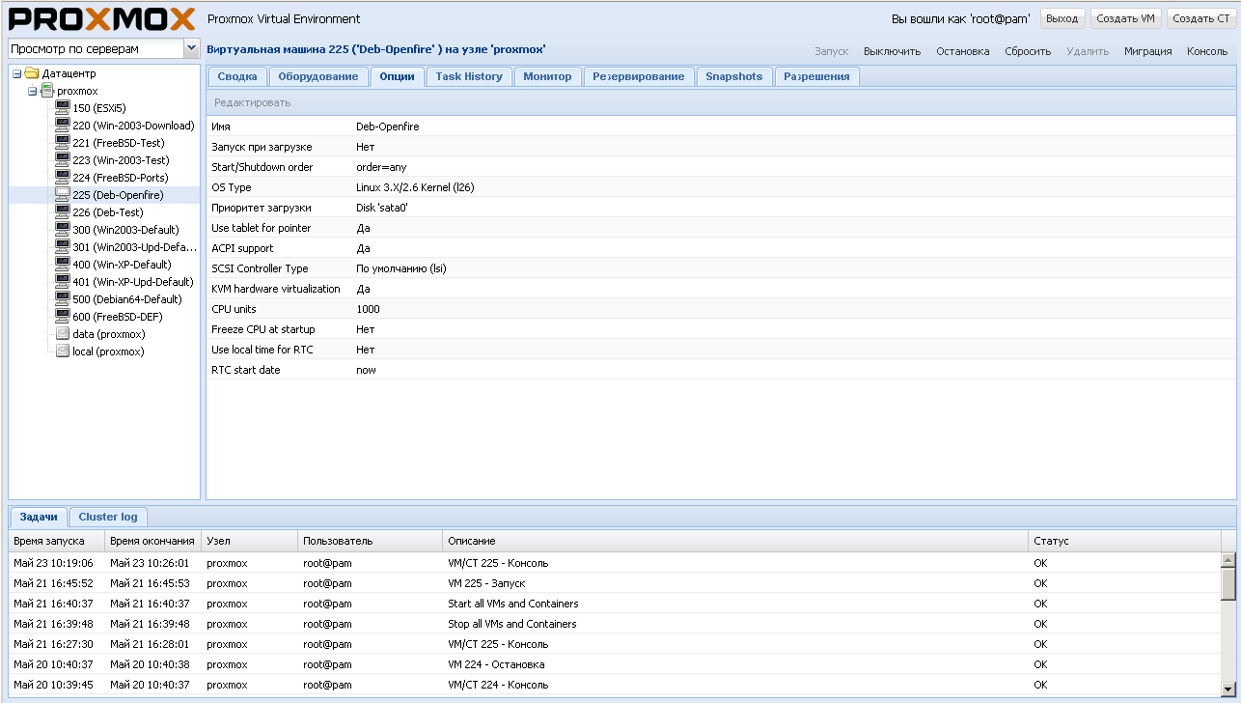
Task: Collapse the proxmox node expander
Action: click(x=32, y=91)
